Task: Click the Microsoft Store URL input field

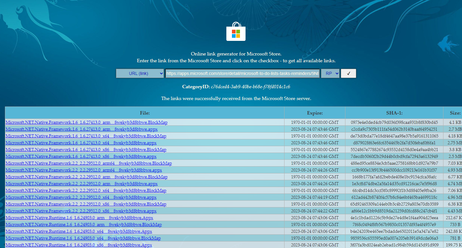Action: (242, 73)
